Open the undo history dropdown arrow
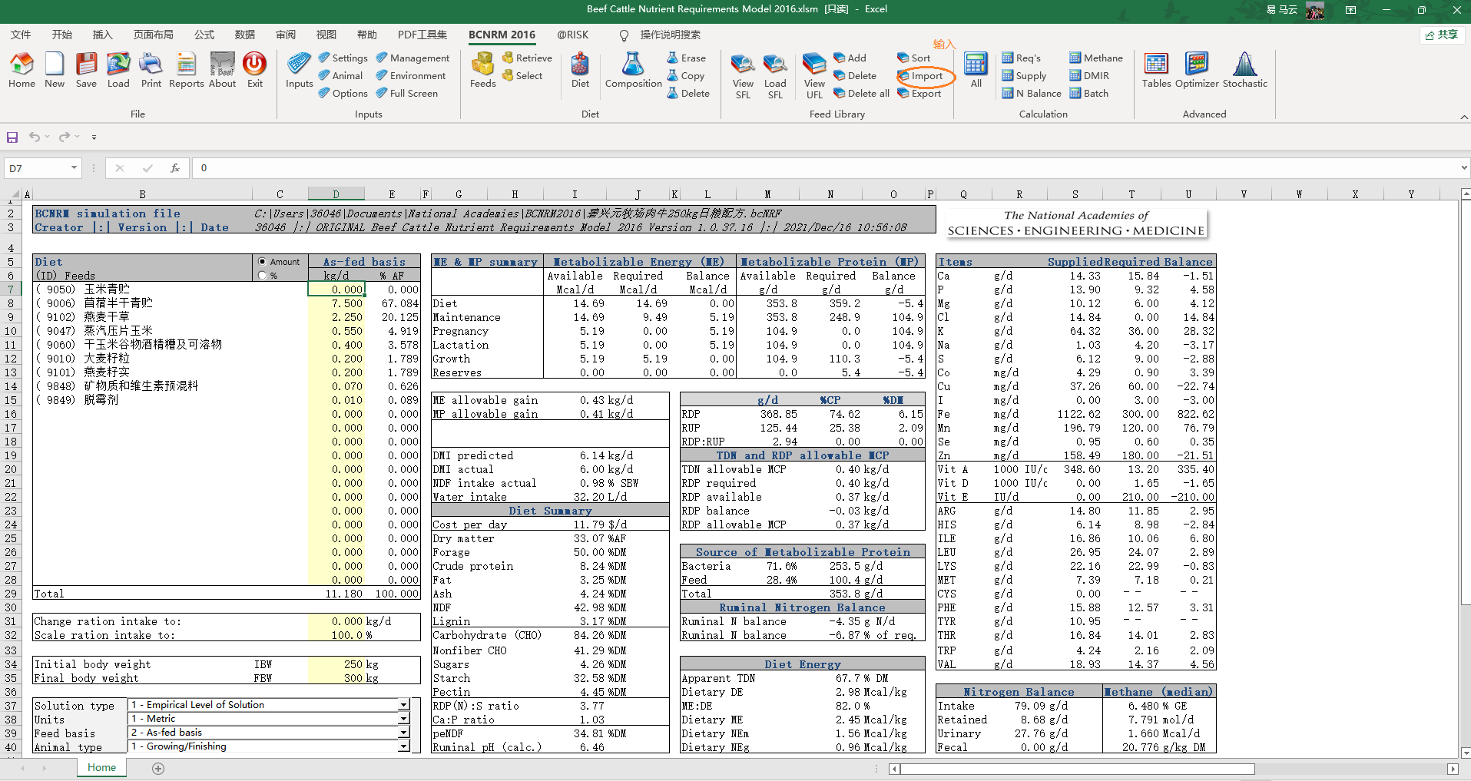 (x=48, y=137)
